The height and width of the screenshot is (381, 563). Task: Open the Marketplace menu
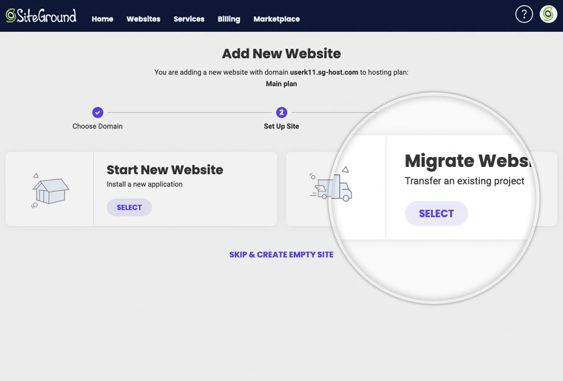(277, 19)
